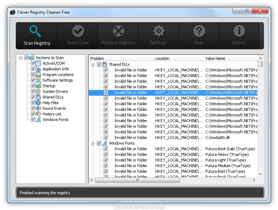The image size is (278, 210).
Task: Select the Futura Bold (TrueType) row
Action: click(173, 171)
